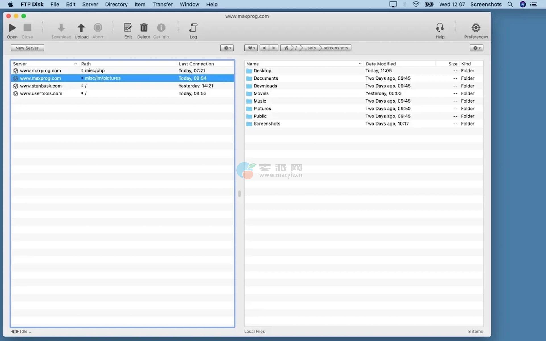The image size is (546, 341).
Task: Click the Delete trash icon
Action: tap(144, 28)
